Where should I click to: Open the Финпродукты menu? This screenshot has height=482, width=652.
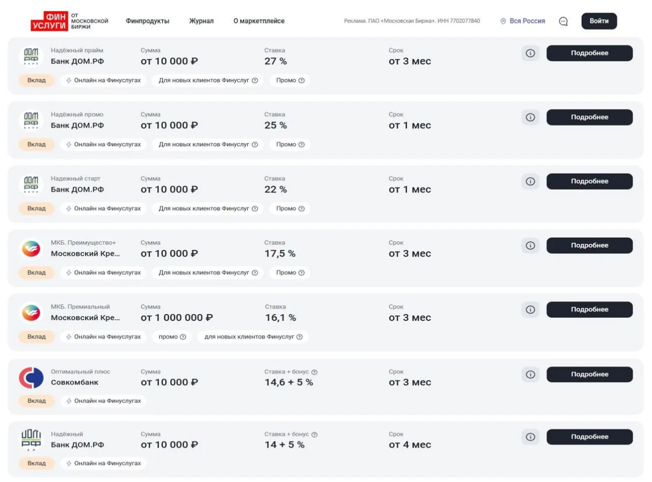tap(147, 21)
